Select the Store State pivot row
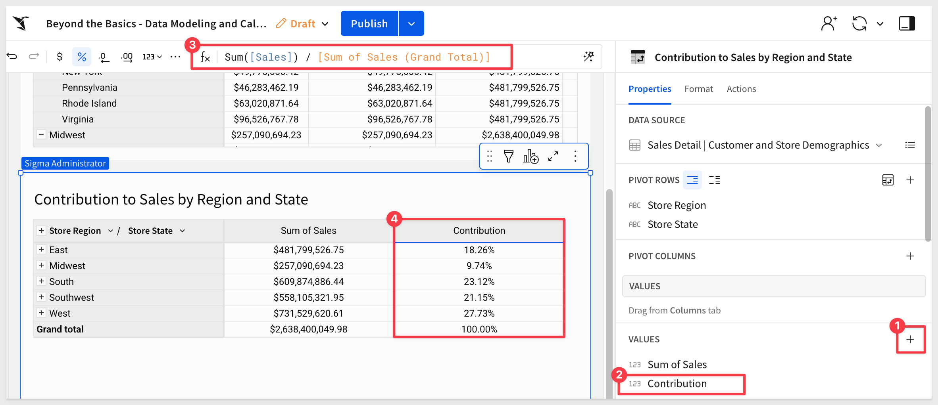The width and height of the screenshot is (938, 405). 673,224
